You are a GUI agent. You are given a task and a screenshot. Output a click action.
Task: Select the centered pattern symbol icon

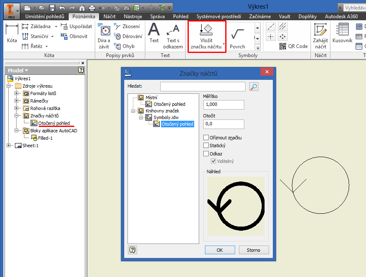click(x=283, y=37)
